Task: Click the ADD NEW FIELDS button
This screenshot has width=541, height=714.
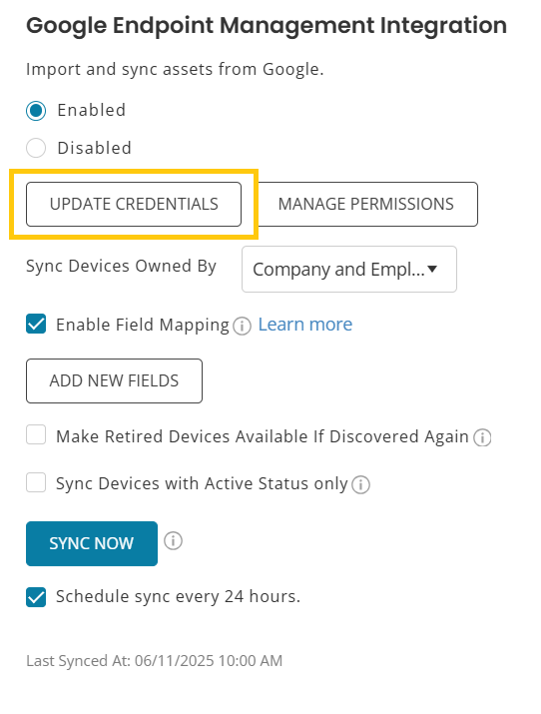Action: pyautogui.click(x=114, y=380)
